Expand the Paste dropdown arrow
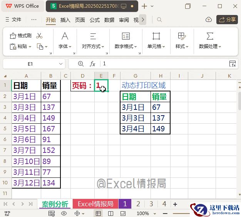The image size is (241, 217). [30, 46]
